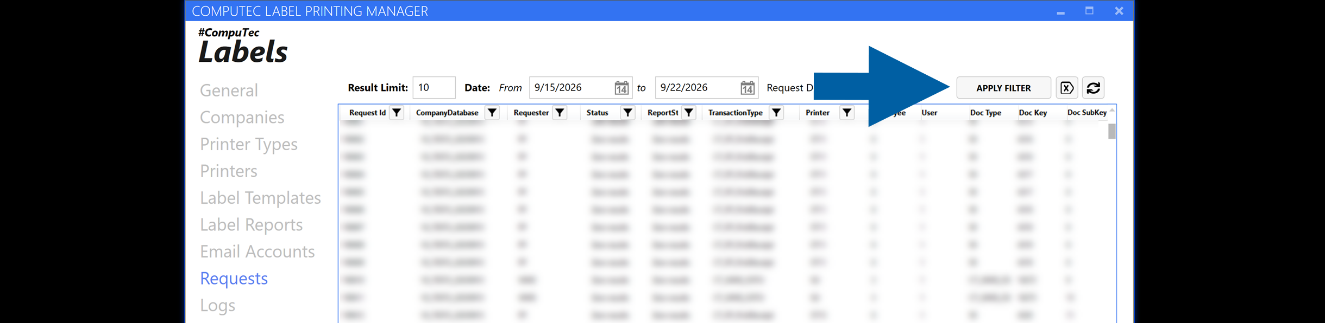
Task: Open the To date calendar picker
Action: (x=748, y=88)
